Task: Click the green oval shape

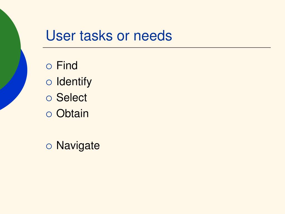Action: point(9,47)
